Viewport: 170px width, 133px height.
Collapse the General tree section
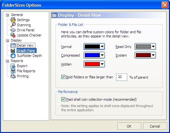tap(7, 15)
